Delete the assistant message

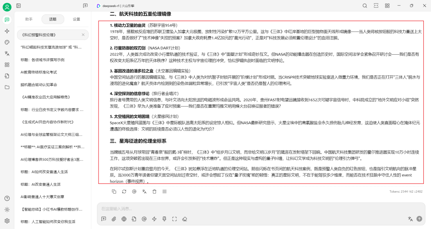tap(154, 191)
